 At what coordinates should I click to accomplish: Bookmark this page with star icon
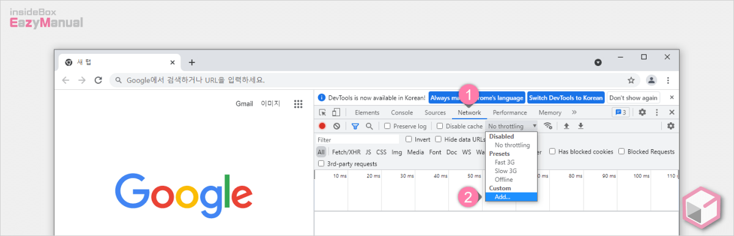click(x=631, y=80)
